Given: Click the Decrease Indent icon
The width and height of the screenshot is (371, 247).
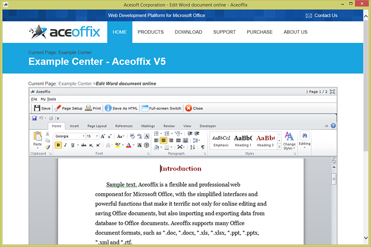Looking at the screenshot, I should (x=190, y=134).
